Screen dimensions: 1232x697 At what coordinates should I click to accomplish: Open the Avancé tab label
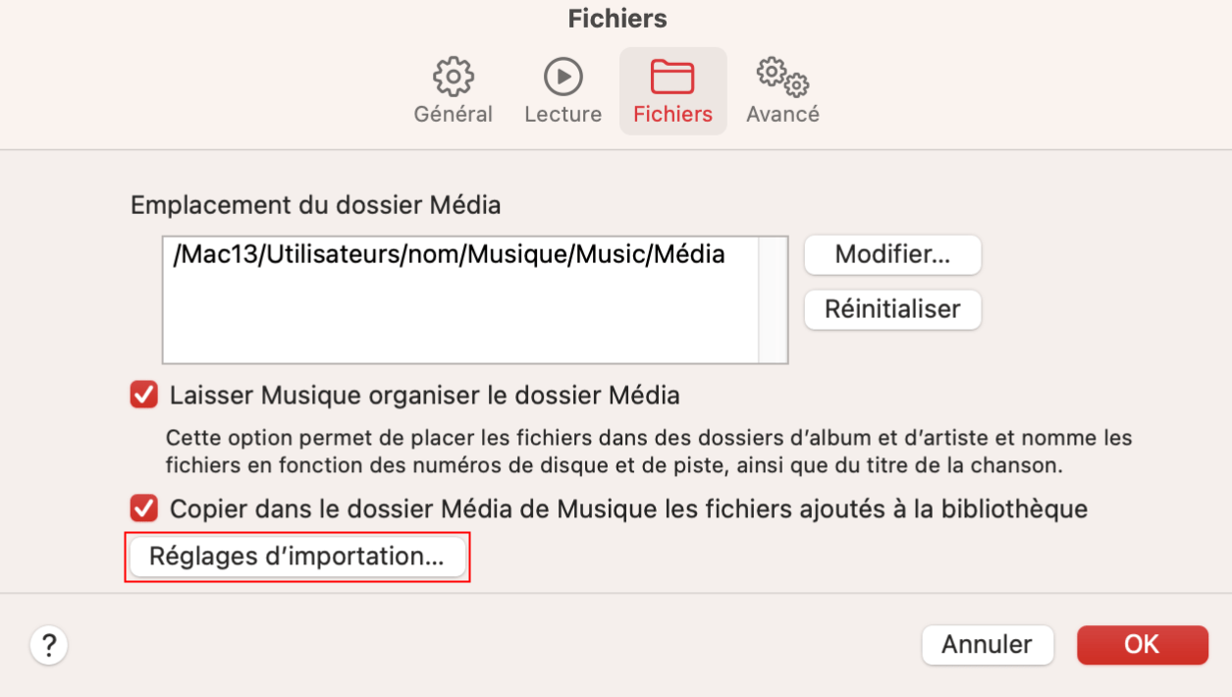[x=782, y=114]
